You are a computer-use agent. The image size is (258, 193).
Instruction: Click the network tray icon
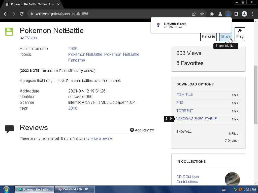236,189
